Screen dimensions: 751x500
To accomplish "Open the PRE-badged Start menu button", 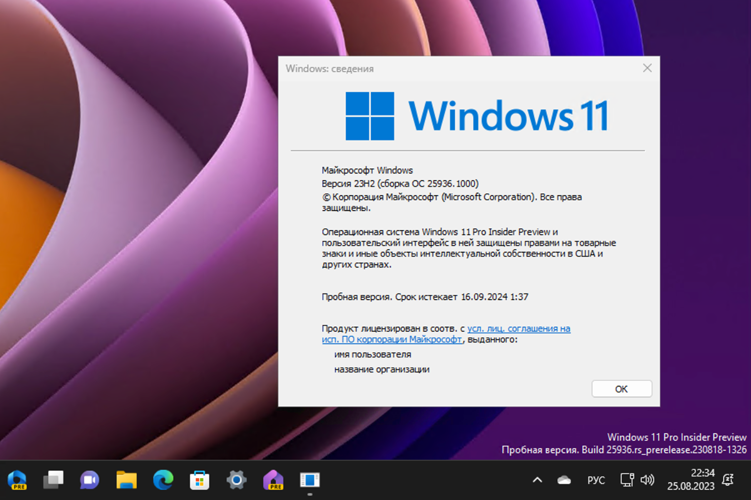I will coord(18,479).
